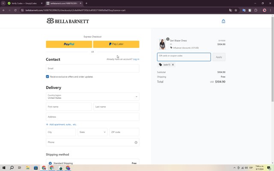
Task: Remove the Jade15 coupon code
Action: coord(173,65)
